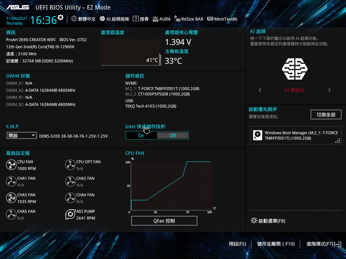Click DIMM_A2: A-DATA 16384MB 4800MHz
The width and height of the screenshot is (346, 259).
tap(40, 90)
